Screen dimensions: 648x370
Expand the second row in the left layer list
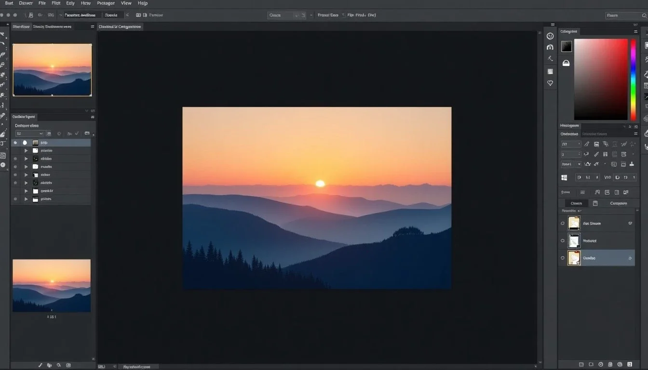(x=26, y=151)
